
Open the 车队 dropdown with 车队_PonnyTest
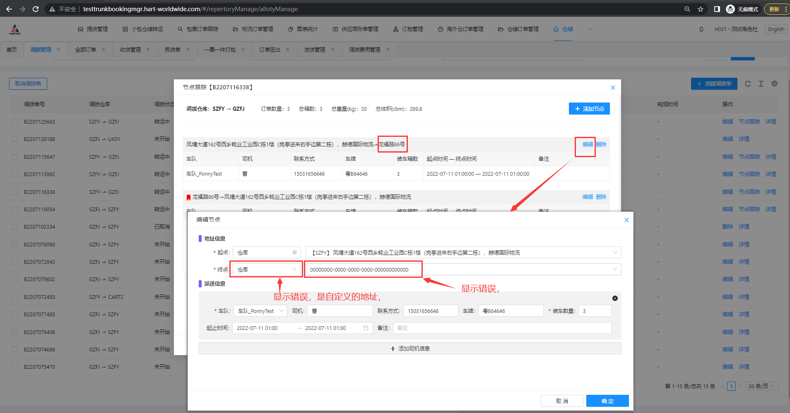[260, 311]
